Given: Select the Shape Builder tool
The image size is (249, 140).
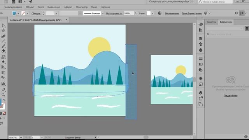Looking at the screenshot, I should 4,67.
